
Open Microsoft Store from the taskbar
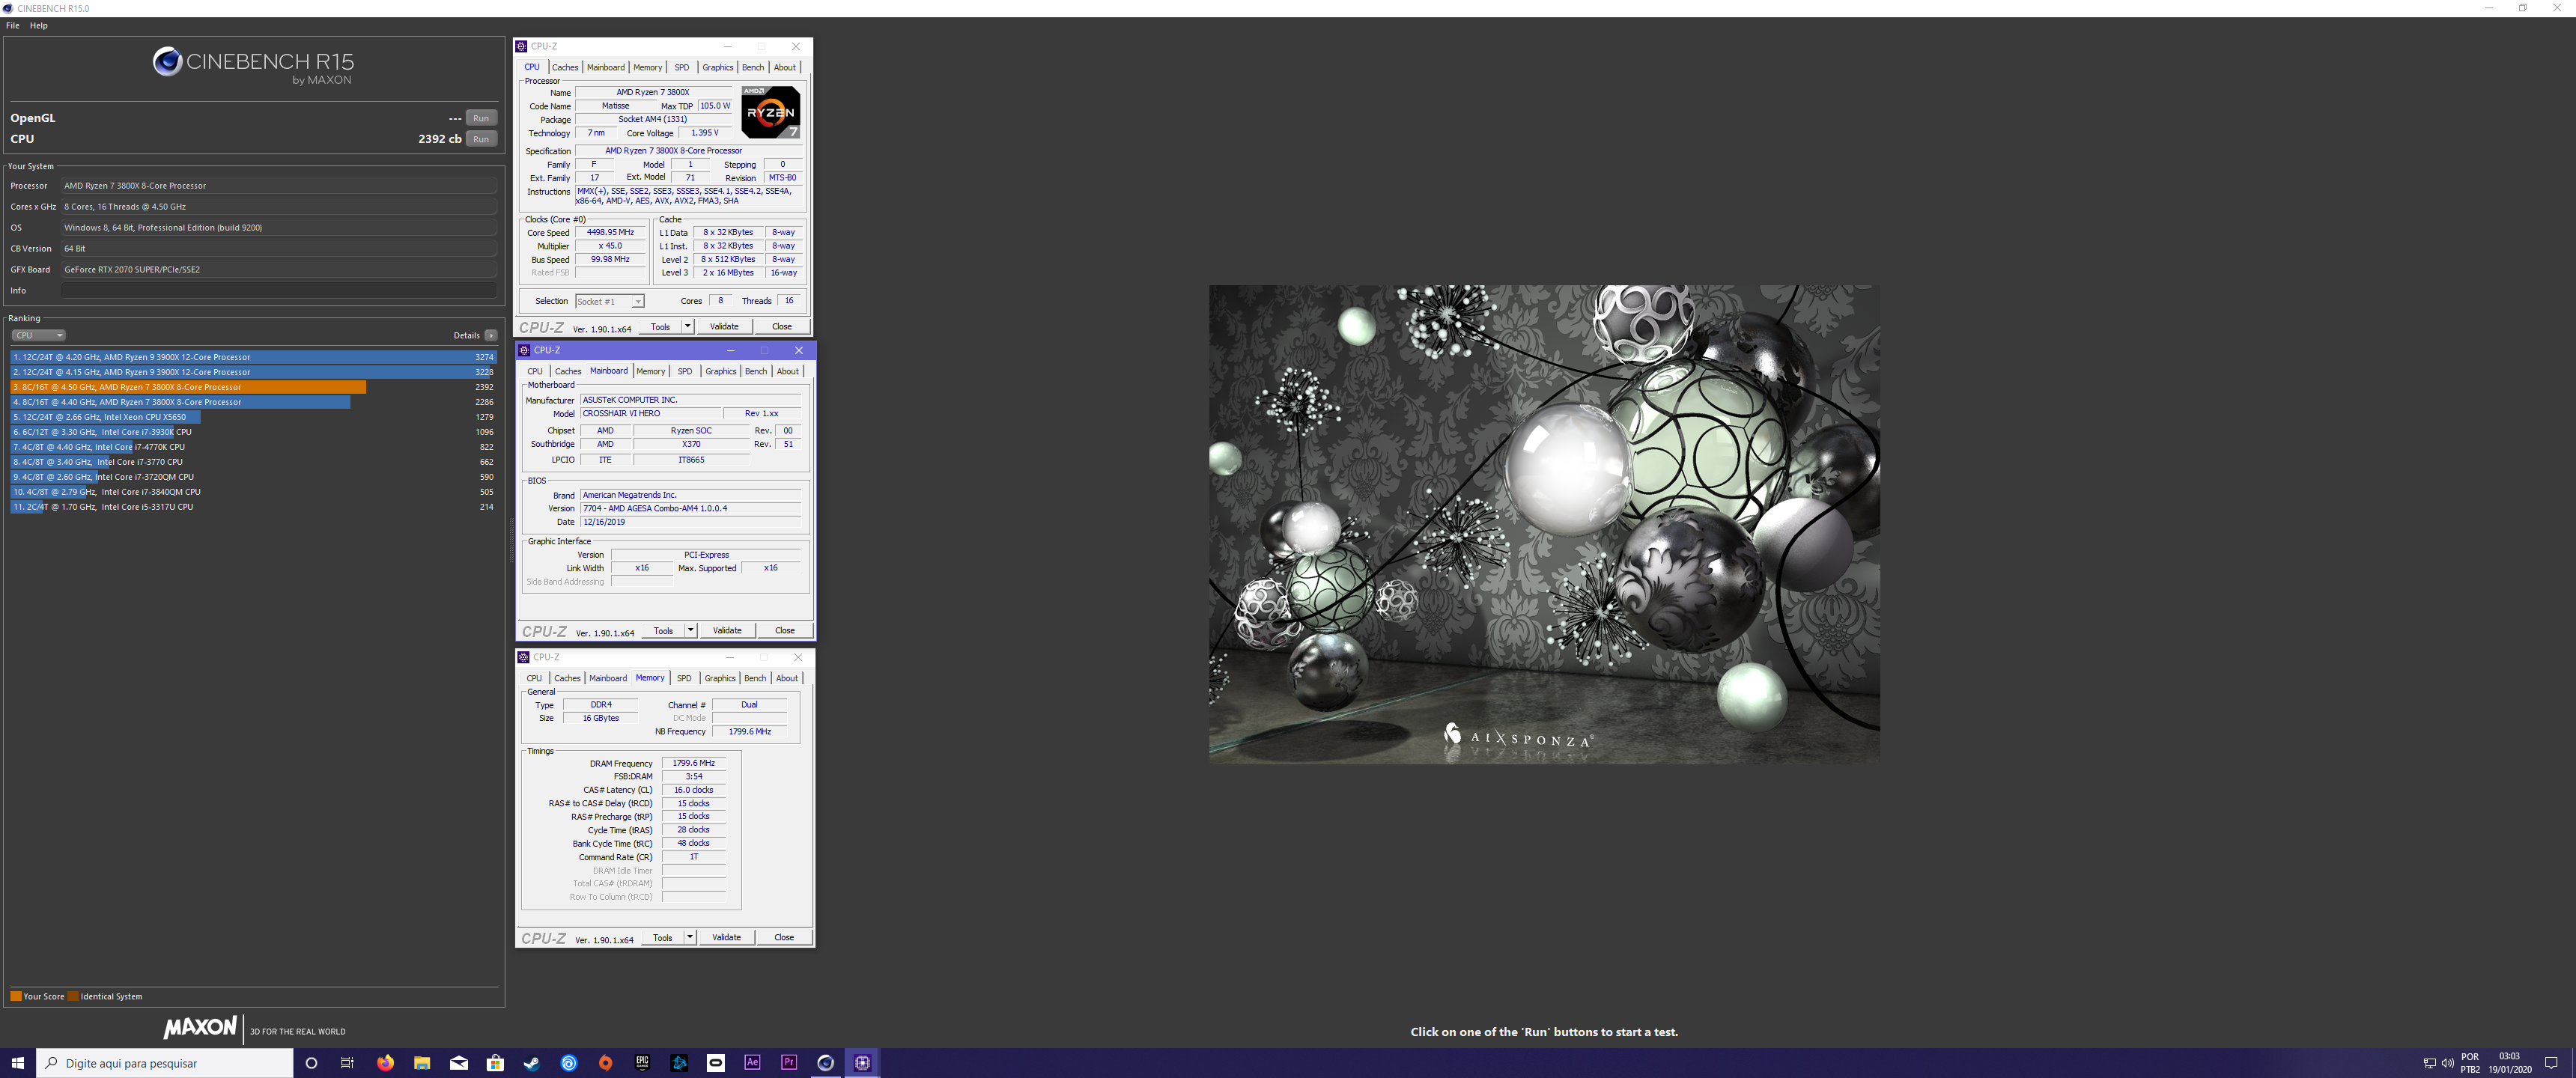(495, 1063)
